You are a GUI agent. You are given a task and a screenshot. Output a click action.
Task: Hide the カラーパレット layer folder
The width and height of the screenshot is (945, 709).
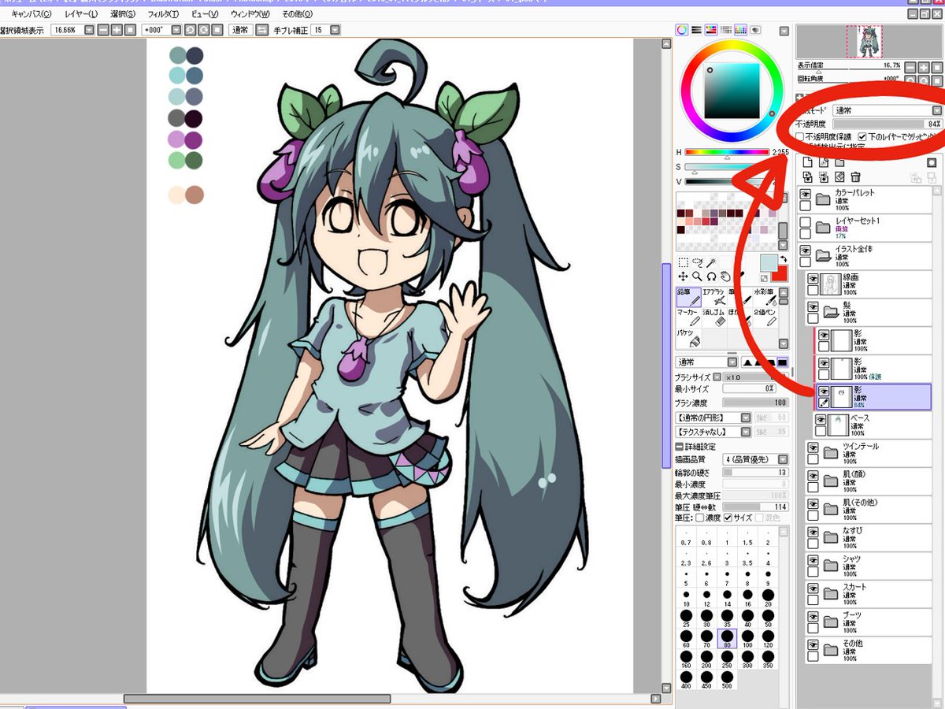click(805, 195)
